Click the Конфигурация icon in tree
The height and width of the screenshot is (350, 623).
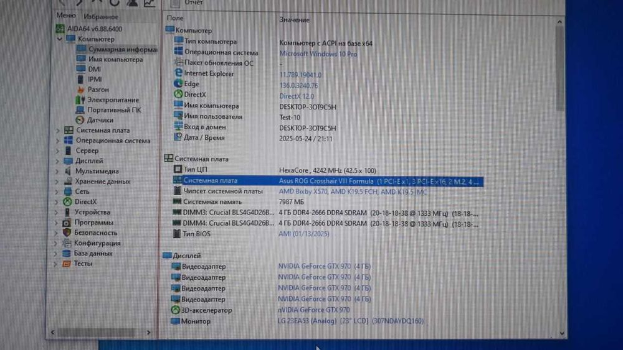67,242
